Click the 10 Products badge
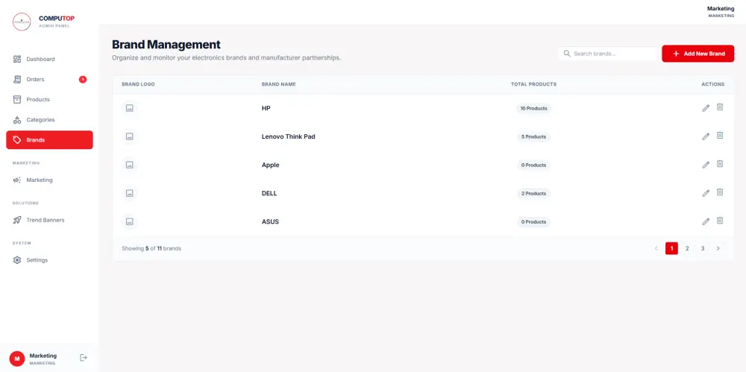This screenshot has width=746, height=372. pos(533,108)
